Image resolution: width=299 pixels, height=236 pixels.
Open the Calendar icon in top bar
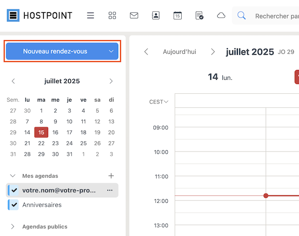[x=178, y=15]
